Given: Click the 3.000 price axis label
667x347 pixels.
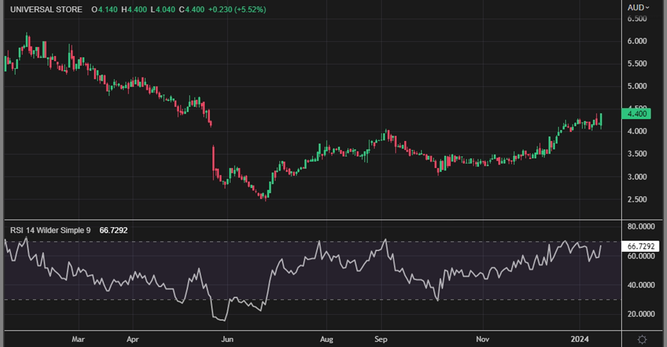Looking at the screenshot, I should (x=637, y=177).
